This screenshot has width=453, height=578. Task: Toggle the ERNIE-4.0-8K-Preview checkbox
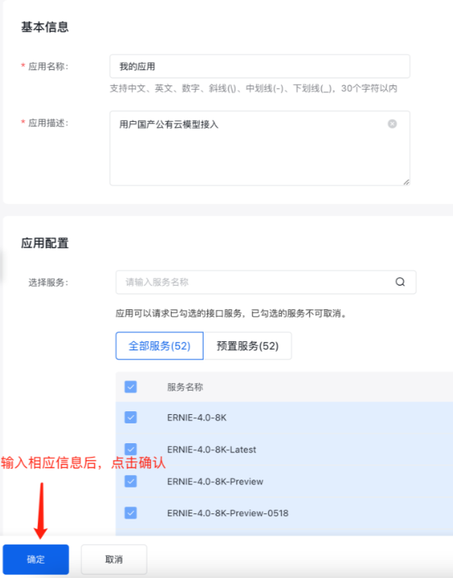click(x=131, y=481)
